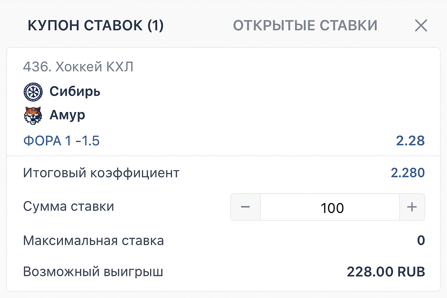447x298 pixels.
Task: Click the 2.28 odds value
Action: click(410, 141)
